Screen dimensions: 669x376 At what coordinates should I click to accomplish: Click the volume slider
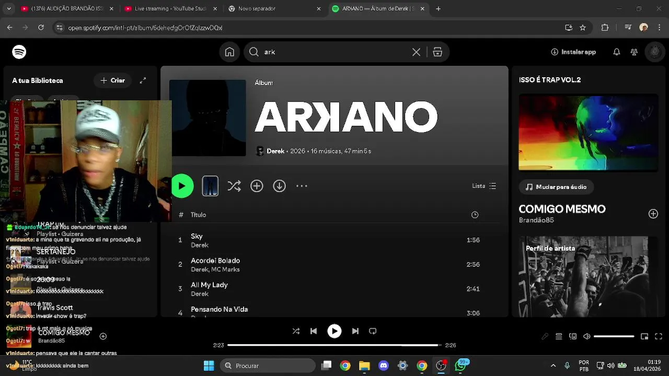(x=614, y=336)
